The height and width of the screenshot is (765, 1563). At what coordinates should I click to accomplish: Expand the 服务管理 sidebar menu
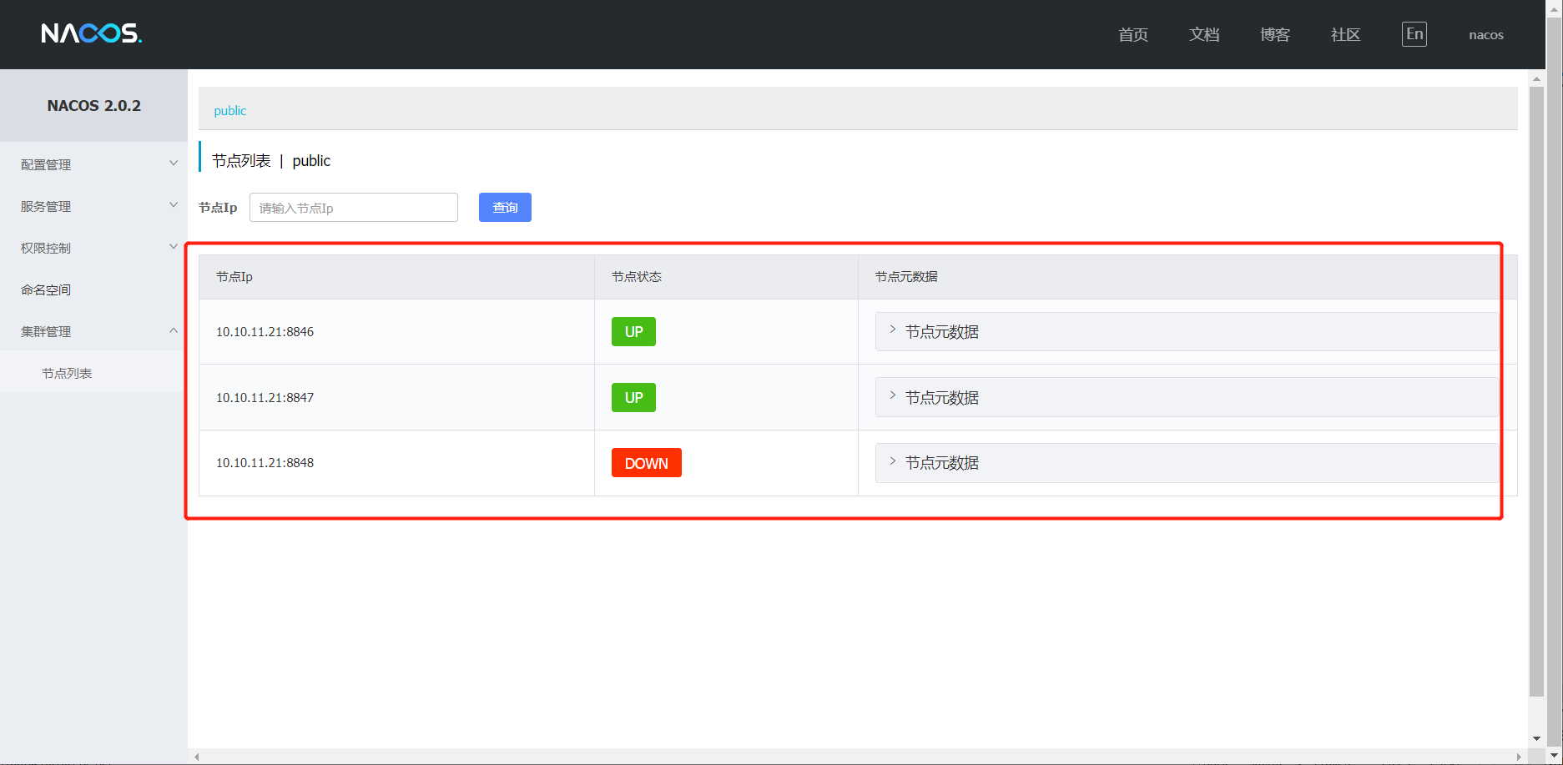click(x=93, y=206)
